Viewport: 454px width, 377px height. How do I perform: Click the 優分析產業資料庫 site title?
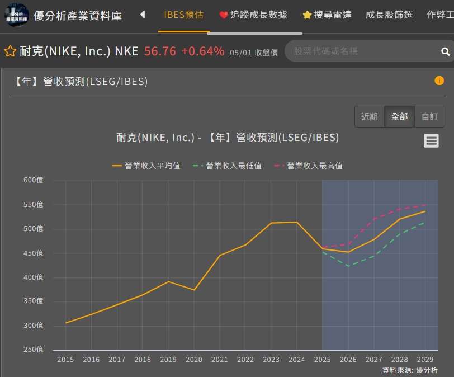pos(78,16)
